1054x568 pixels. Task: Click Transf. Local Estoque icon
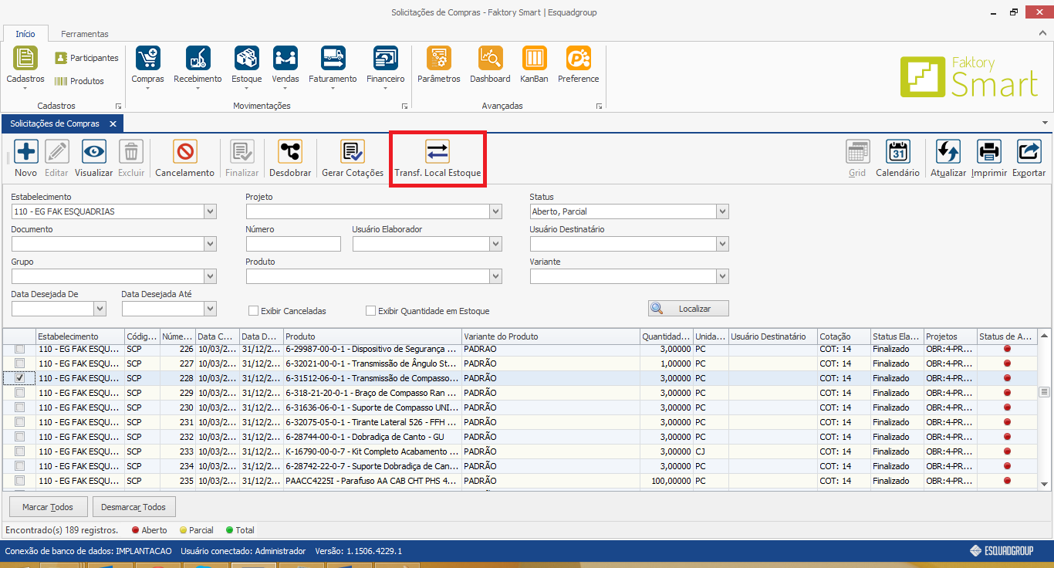click(x=437, y=152)
